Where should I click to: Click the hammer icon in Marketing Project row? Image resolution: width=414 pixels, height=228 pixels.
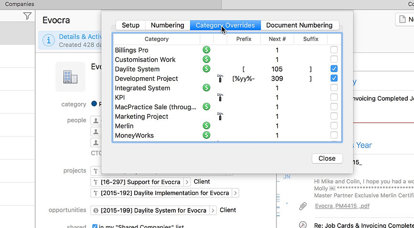click(x=220, y=116)
